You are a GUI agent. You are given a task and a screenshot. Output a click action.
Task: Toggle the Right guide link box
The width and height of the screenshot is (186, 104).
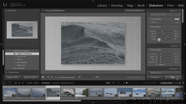[x=156, y=57]
